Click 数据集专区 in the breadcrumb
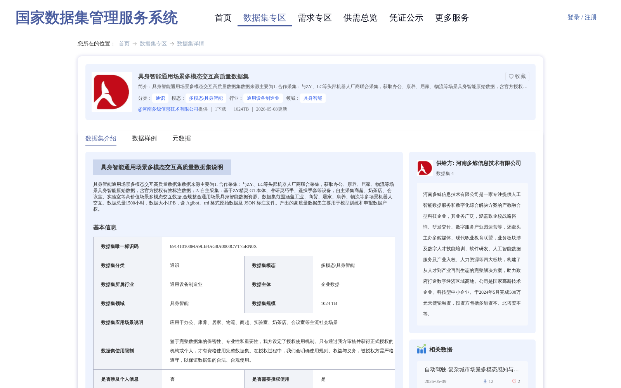The height and width of the screenshot is (388, 621). (153, 43)
